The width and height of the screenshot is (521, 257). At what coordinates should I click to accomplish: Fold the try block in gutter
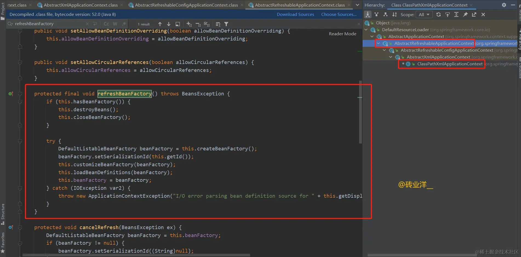20,141
